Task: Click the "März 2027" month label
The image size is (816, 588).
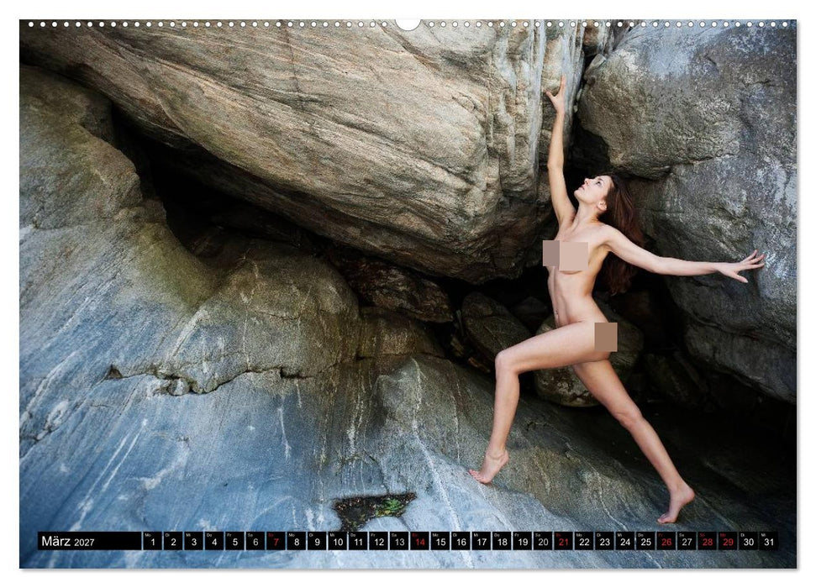Action: [x=68, y=541]
